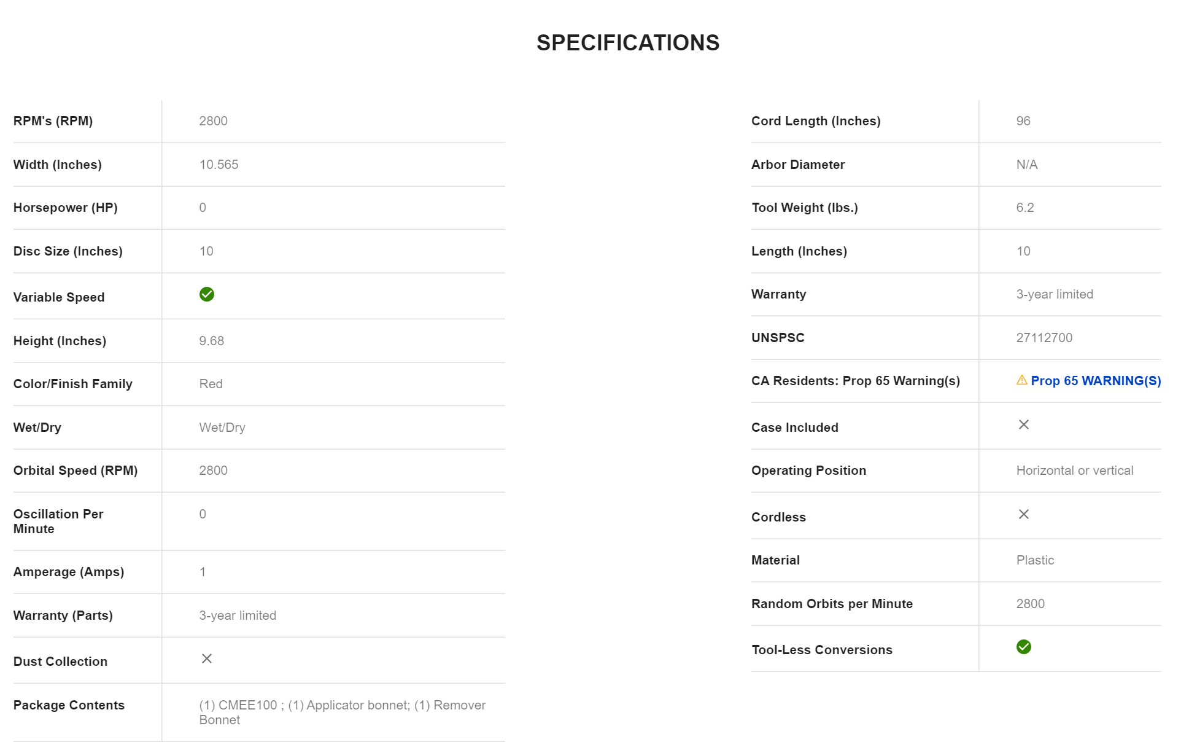Click the Height value 9.68
Image resolution: width=1189 pixels, height=750 pixels.
tap(211, 341)
